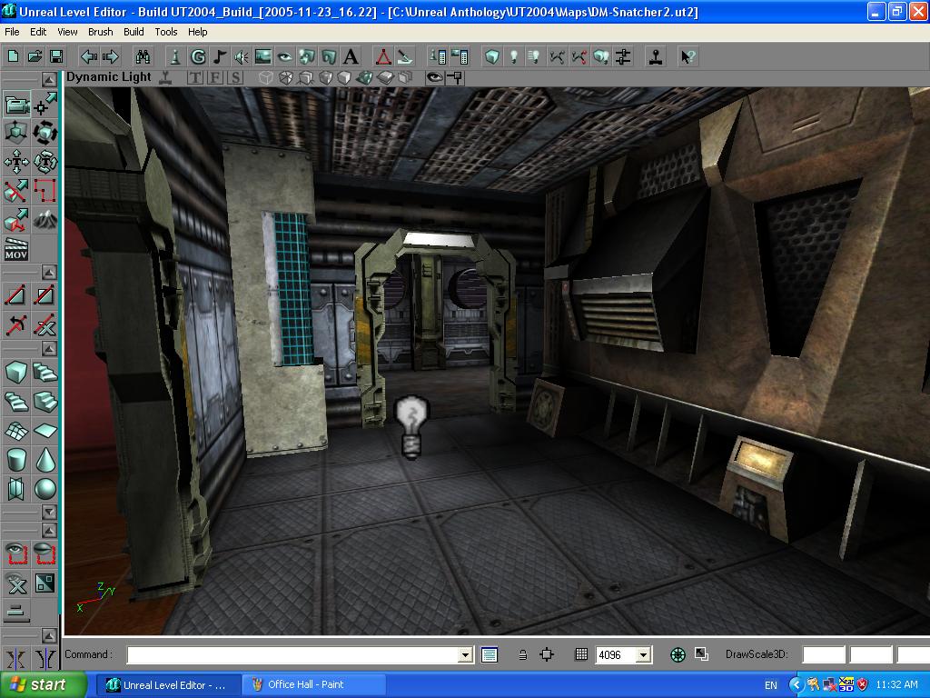The height and width of the screenshot is (698, 930).
Task: Expand the Command history dropdown
Action: (x=466, y=654)
